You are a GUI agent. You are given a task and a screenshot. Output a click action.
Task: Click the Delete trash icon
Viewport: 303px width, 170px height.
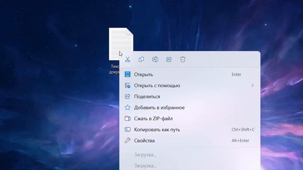click(x=183, y=59)
